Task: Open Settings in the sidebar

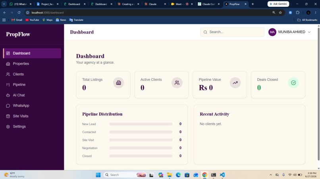Action: pyautogui.click(x=32, y=126)
